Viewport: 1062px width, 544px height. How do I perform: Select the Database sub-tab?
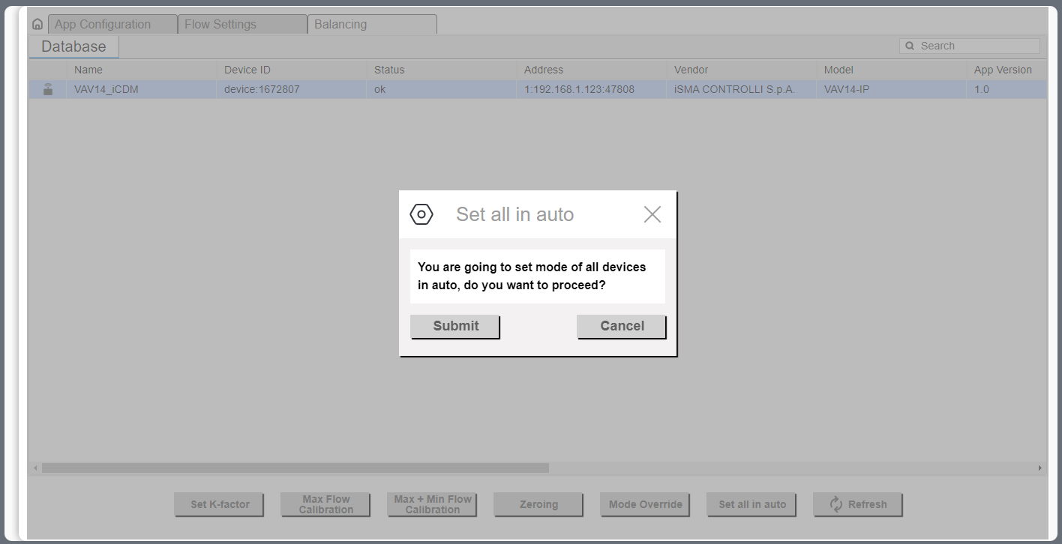pyautogui.click(x=73, y=46)
